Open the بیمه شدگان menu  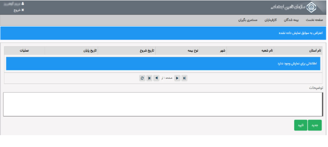[291, 20]
